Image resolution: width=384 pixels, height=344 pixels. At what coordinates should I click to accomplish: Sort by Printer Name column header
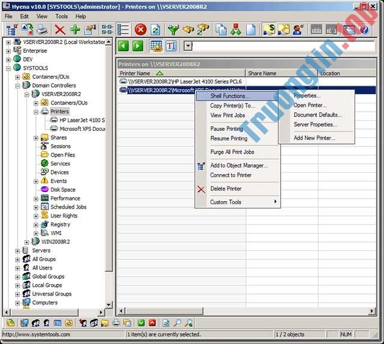click(181, 73)
